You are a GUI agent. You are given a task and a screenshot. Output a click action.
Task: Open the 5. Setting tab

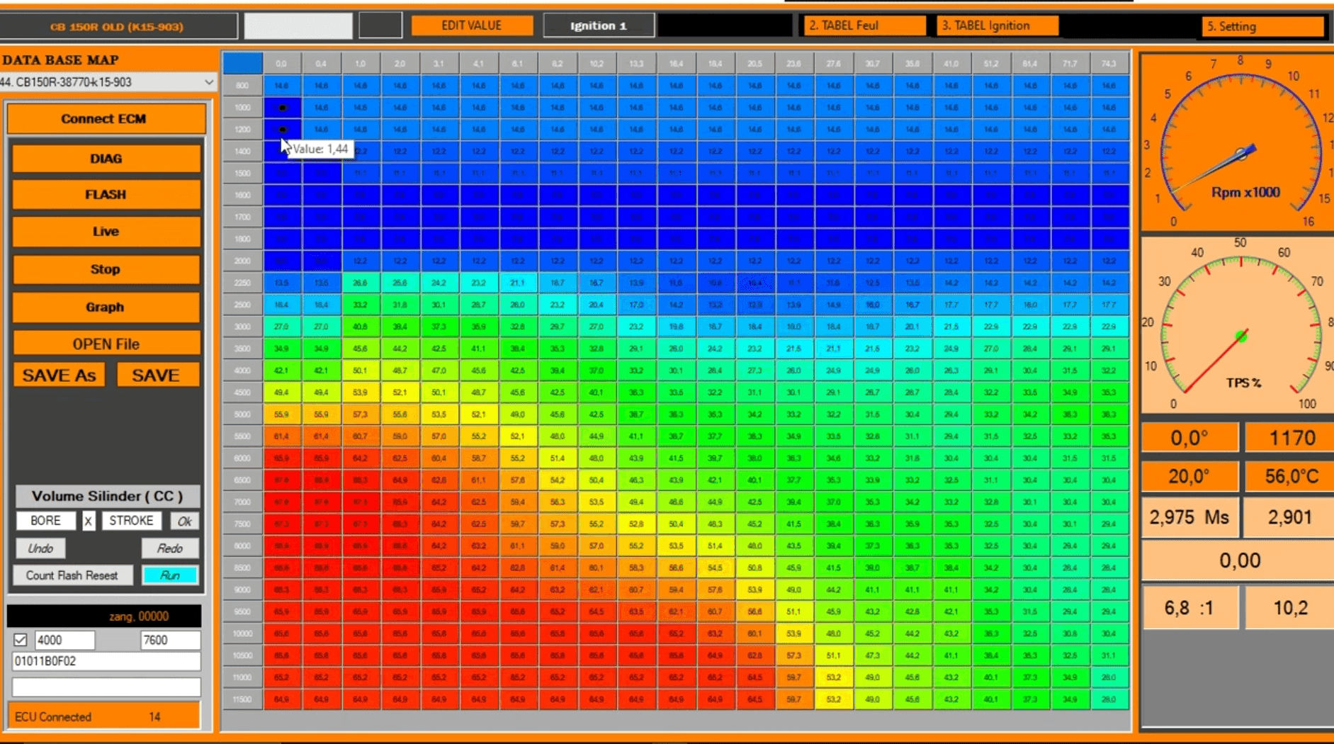tap(1262, 26)
